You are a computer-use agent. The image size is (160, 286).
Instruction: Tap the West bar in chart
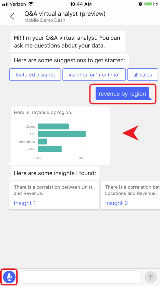[x=50, y=149]
